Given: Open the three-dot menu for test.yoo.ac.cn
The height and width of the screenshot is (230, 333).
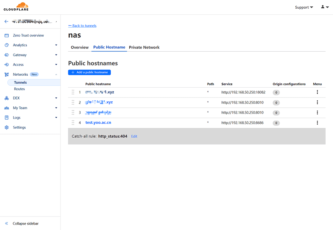Looking at the screenshot, I should [317, 123].
